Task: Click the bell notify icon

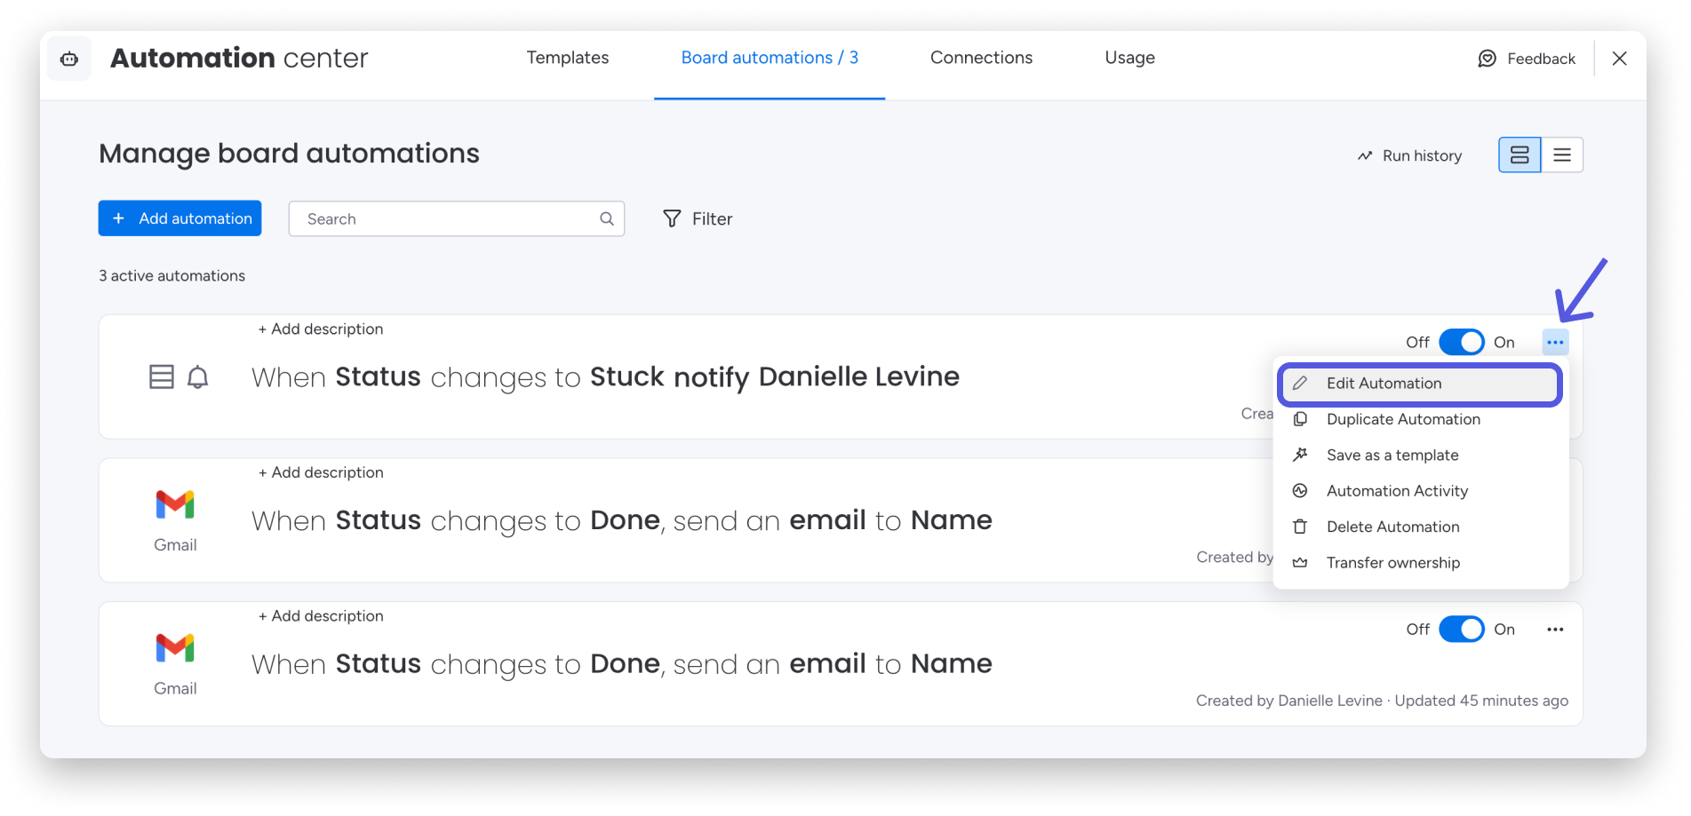Action: pyautogui.click(x=198, y=377)
